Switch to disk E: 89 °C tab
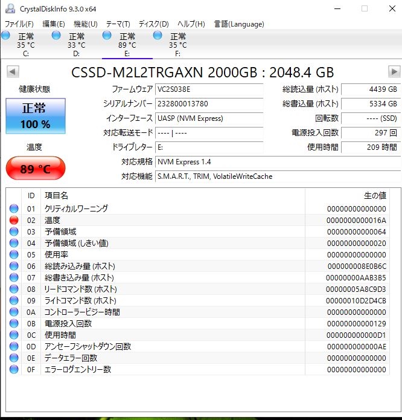402x420 pixels. (127, 45)
